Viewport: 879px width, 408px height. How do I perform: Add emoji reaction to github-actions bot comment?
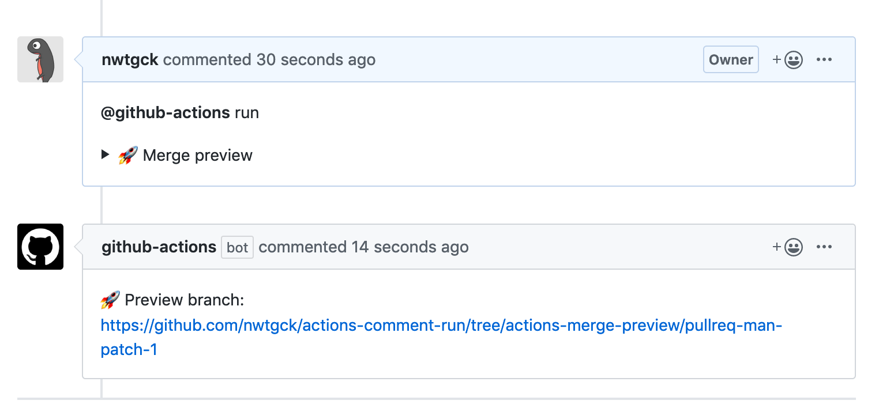tap(788, 247)
